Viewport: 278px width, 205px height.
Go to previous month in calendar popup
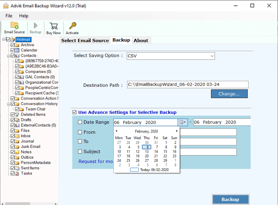pos(116,131)
